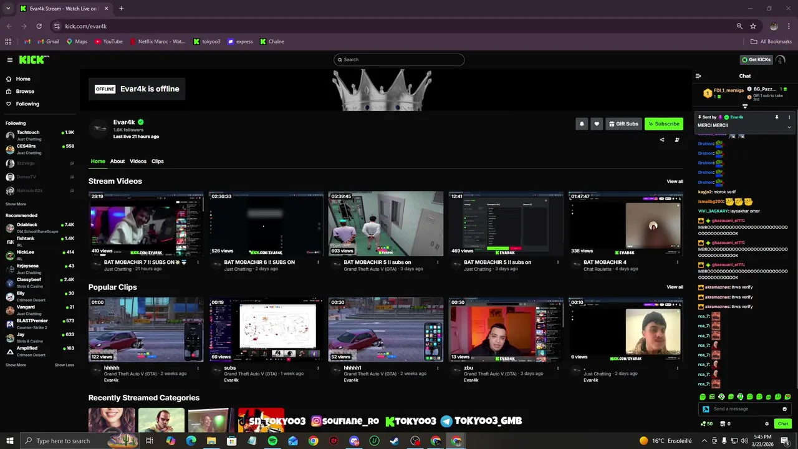Open BAT MOBACHIR 7 video thumbnail
This screenshot has height=449, width=798.
click(x=146, y=224)
